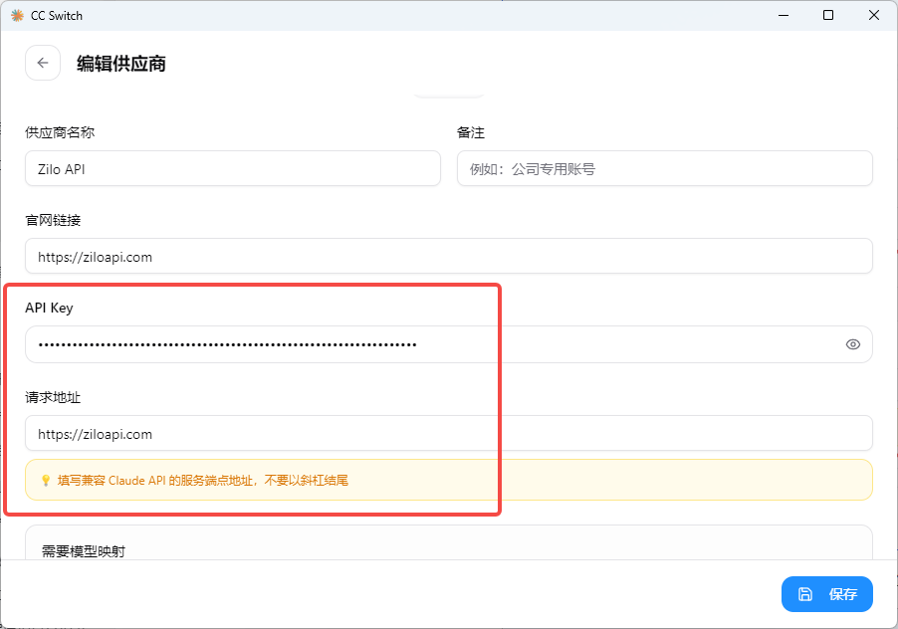Click the 编辑供应商 page title
898x629 pixels.
pos(121,64)
